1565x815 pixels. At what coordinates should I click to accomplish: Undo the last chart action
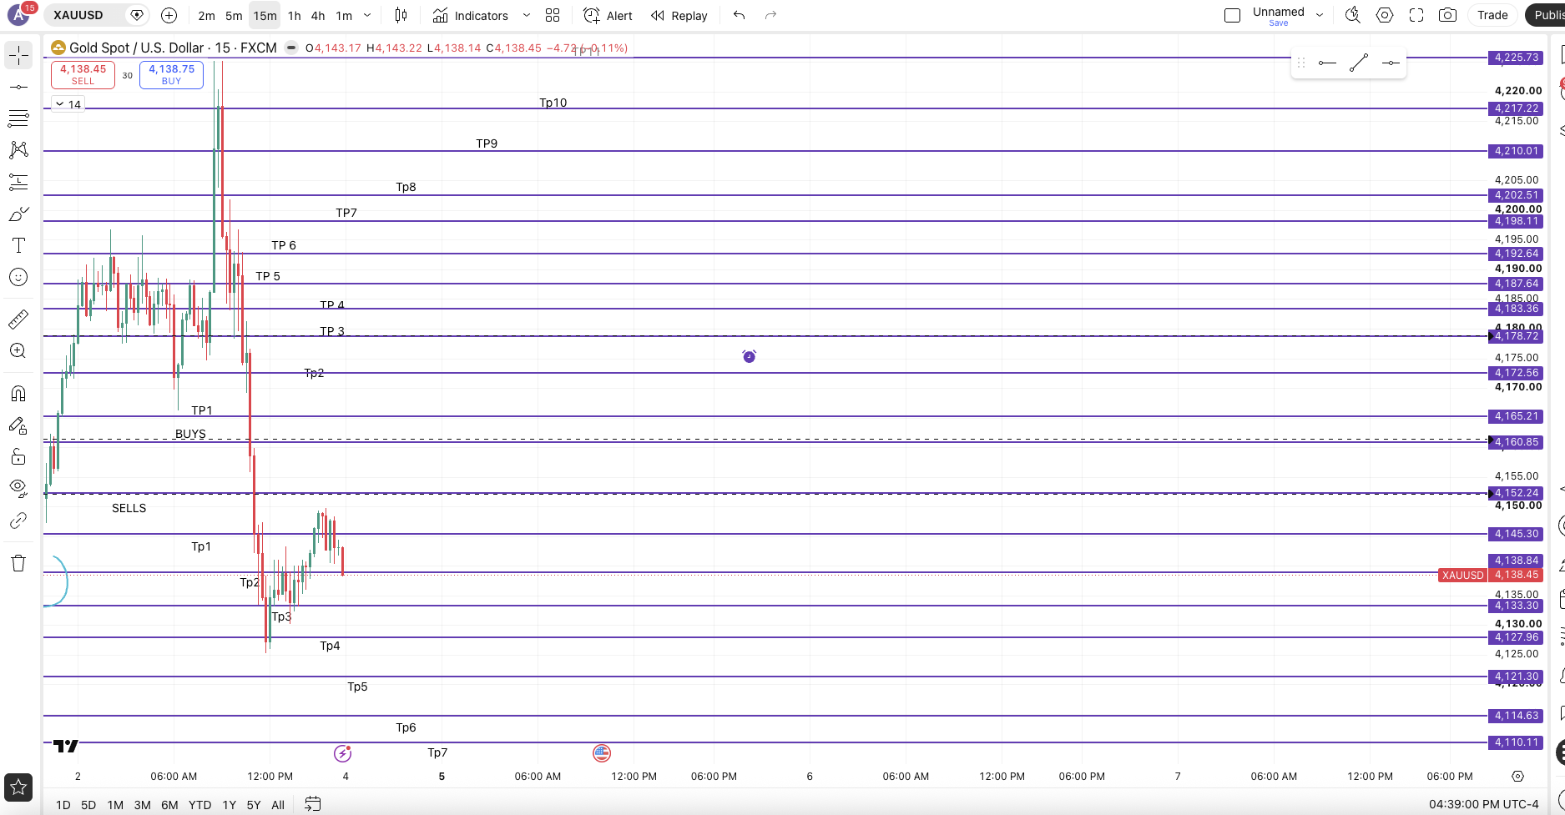click(x=739, y=15)
